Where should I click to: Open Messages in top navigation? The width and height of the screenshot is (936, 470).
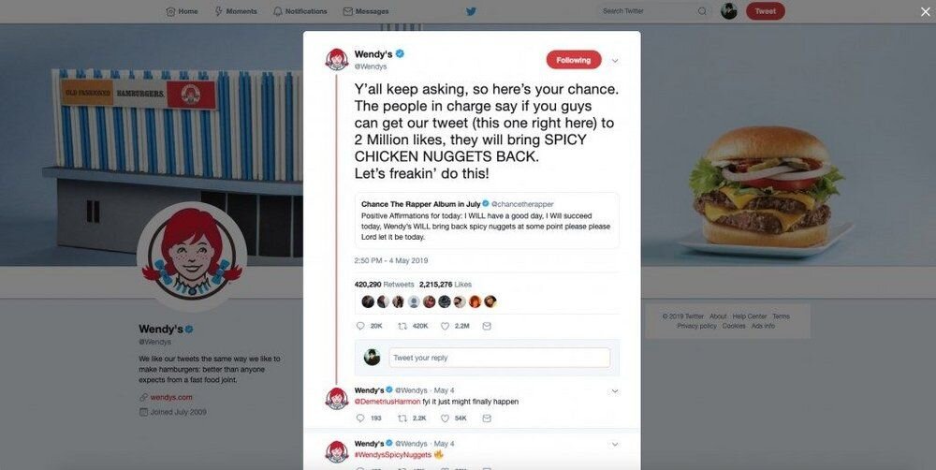tap(366, 10)
